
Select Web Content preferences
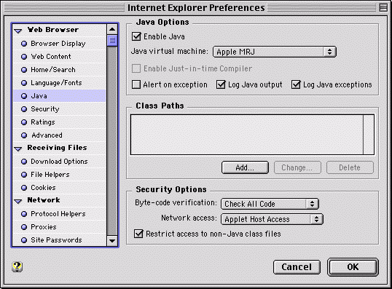click(60, 57)
